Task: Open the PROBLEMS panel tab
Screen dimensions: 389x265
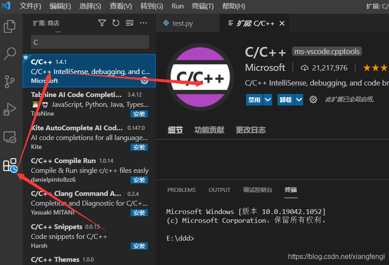Action: click(181, 190)
